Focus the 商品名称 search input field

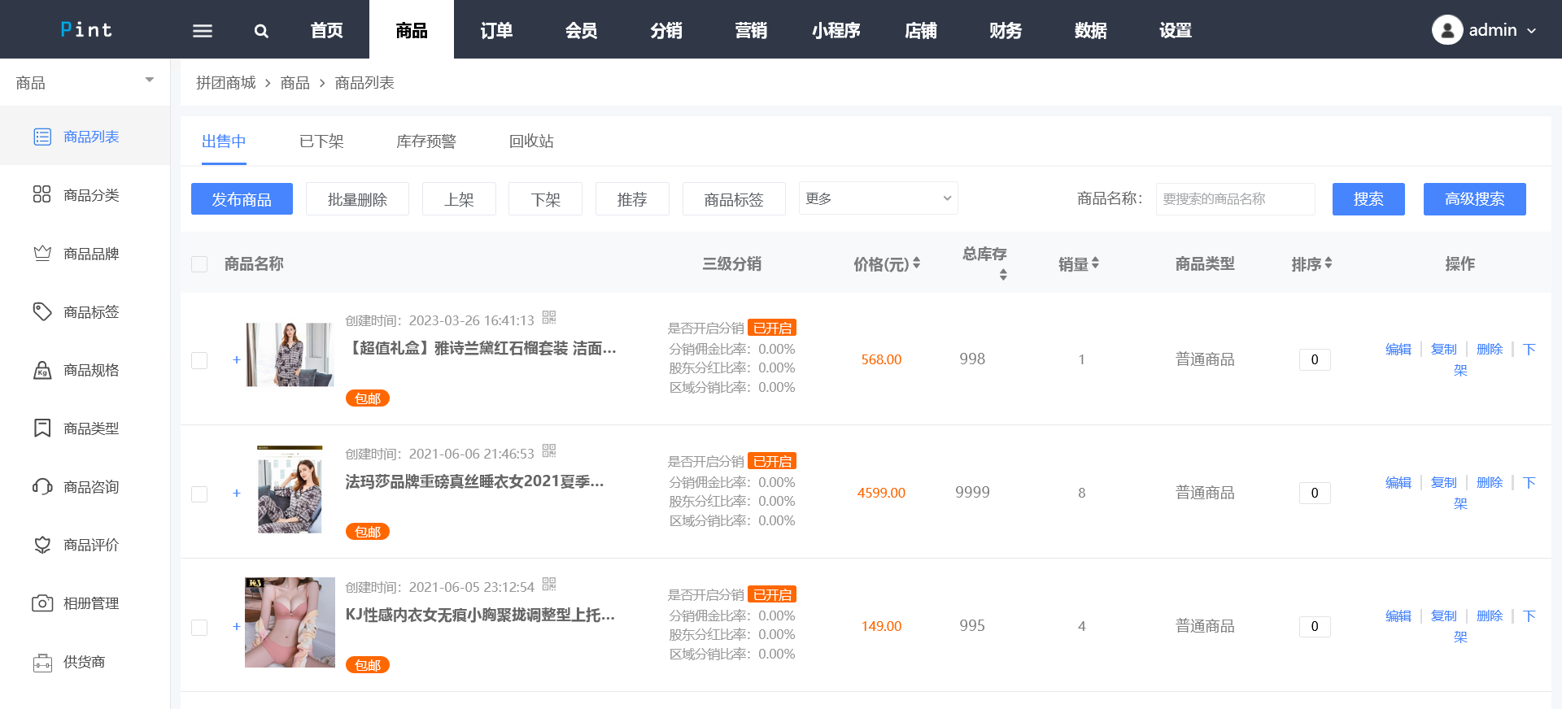coord(1235,199)
